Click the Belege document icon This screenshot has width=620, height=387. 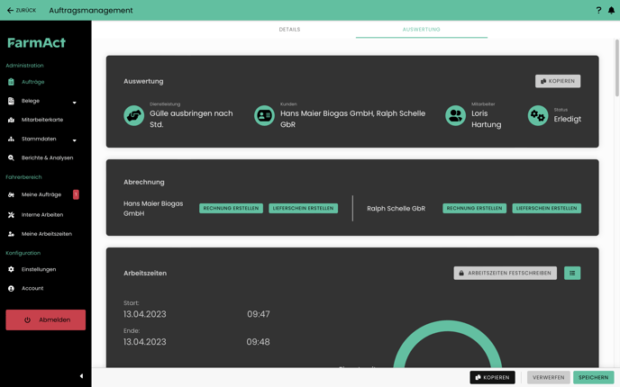coord(11,101)
